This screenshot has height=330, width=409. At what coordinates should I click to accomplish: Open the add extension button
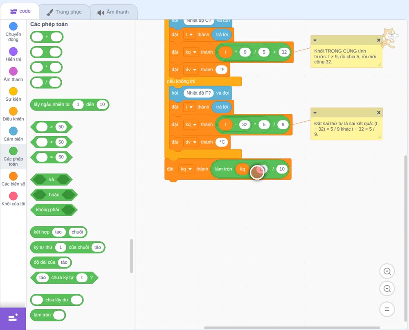click(x=13, y=318)
